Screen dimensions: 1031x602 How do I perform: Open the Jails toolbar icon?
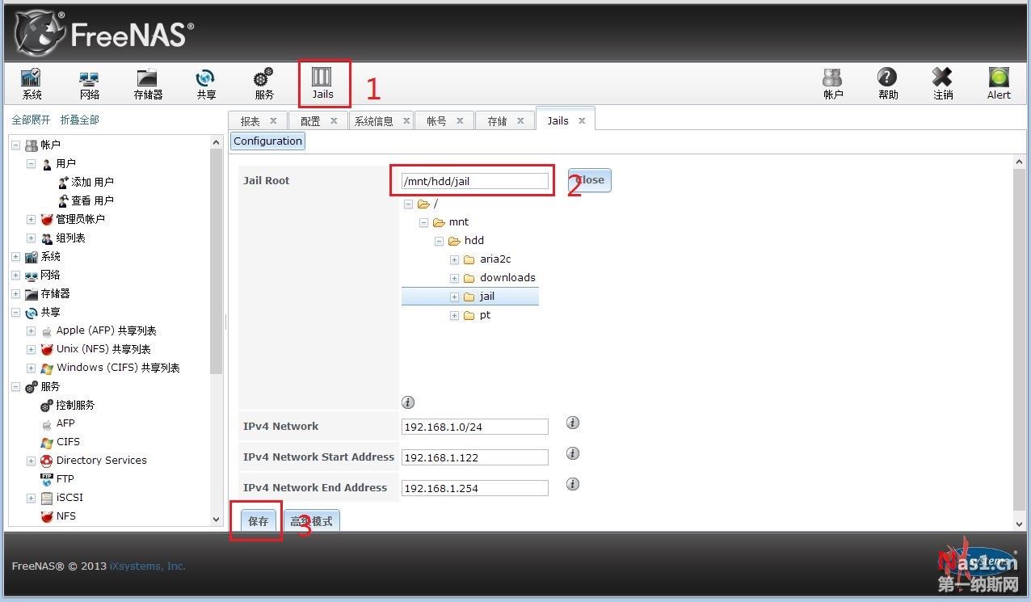322,84
